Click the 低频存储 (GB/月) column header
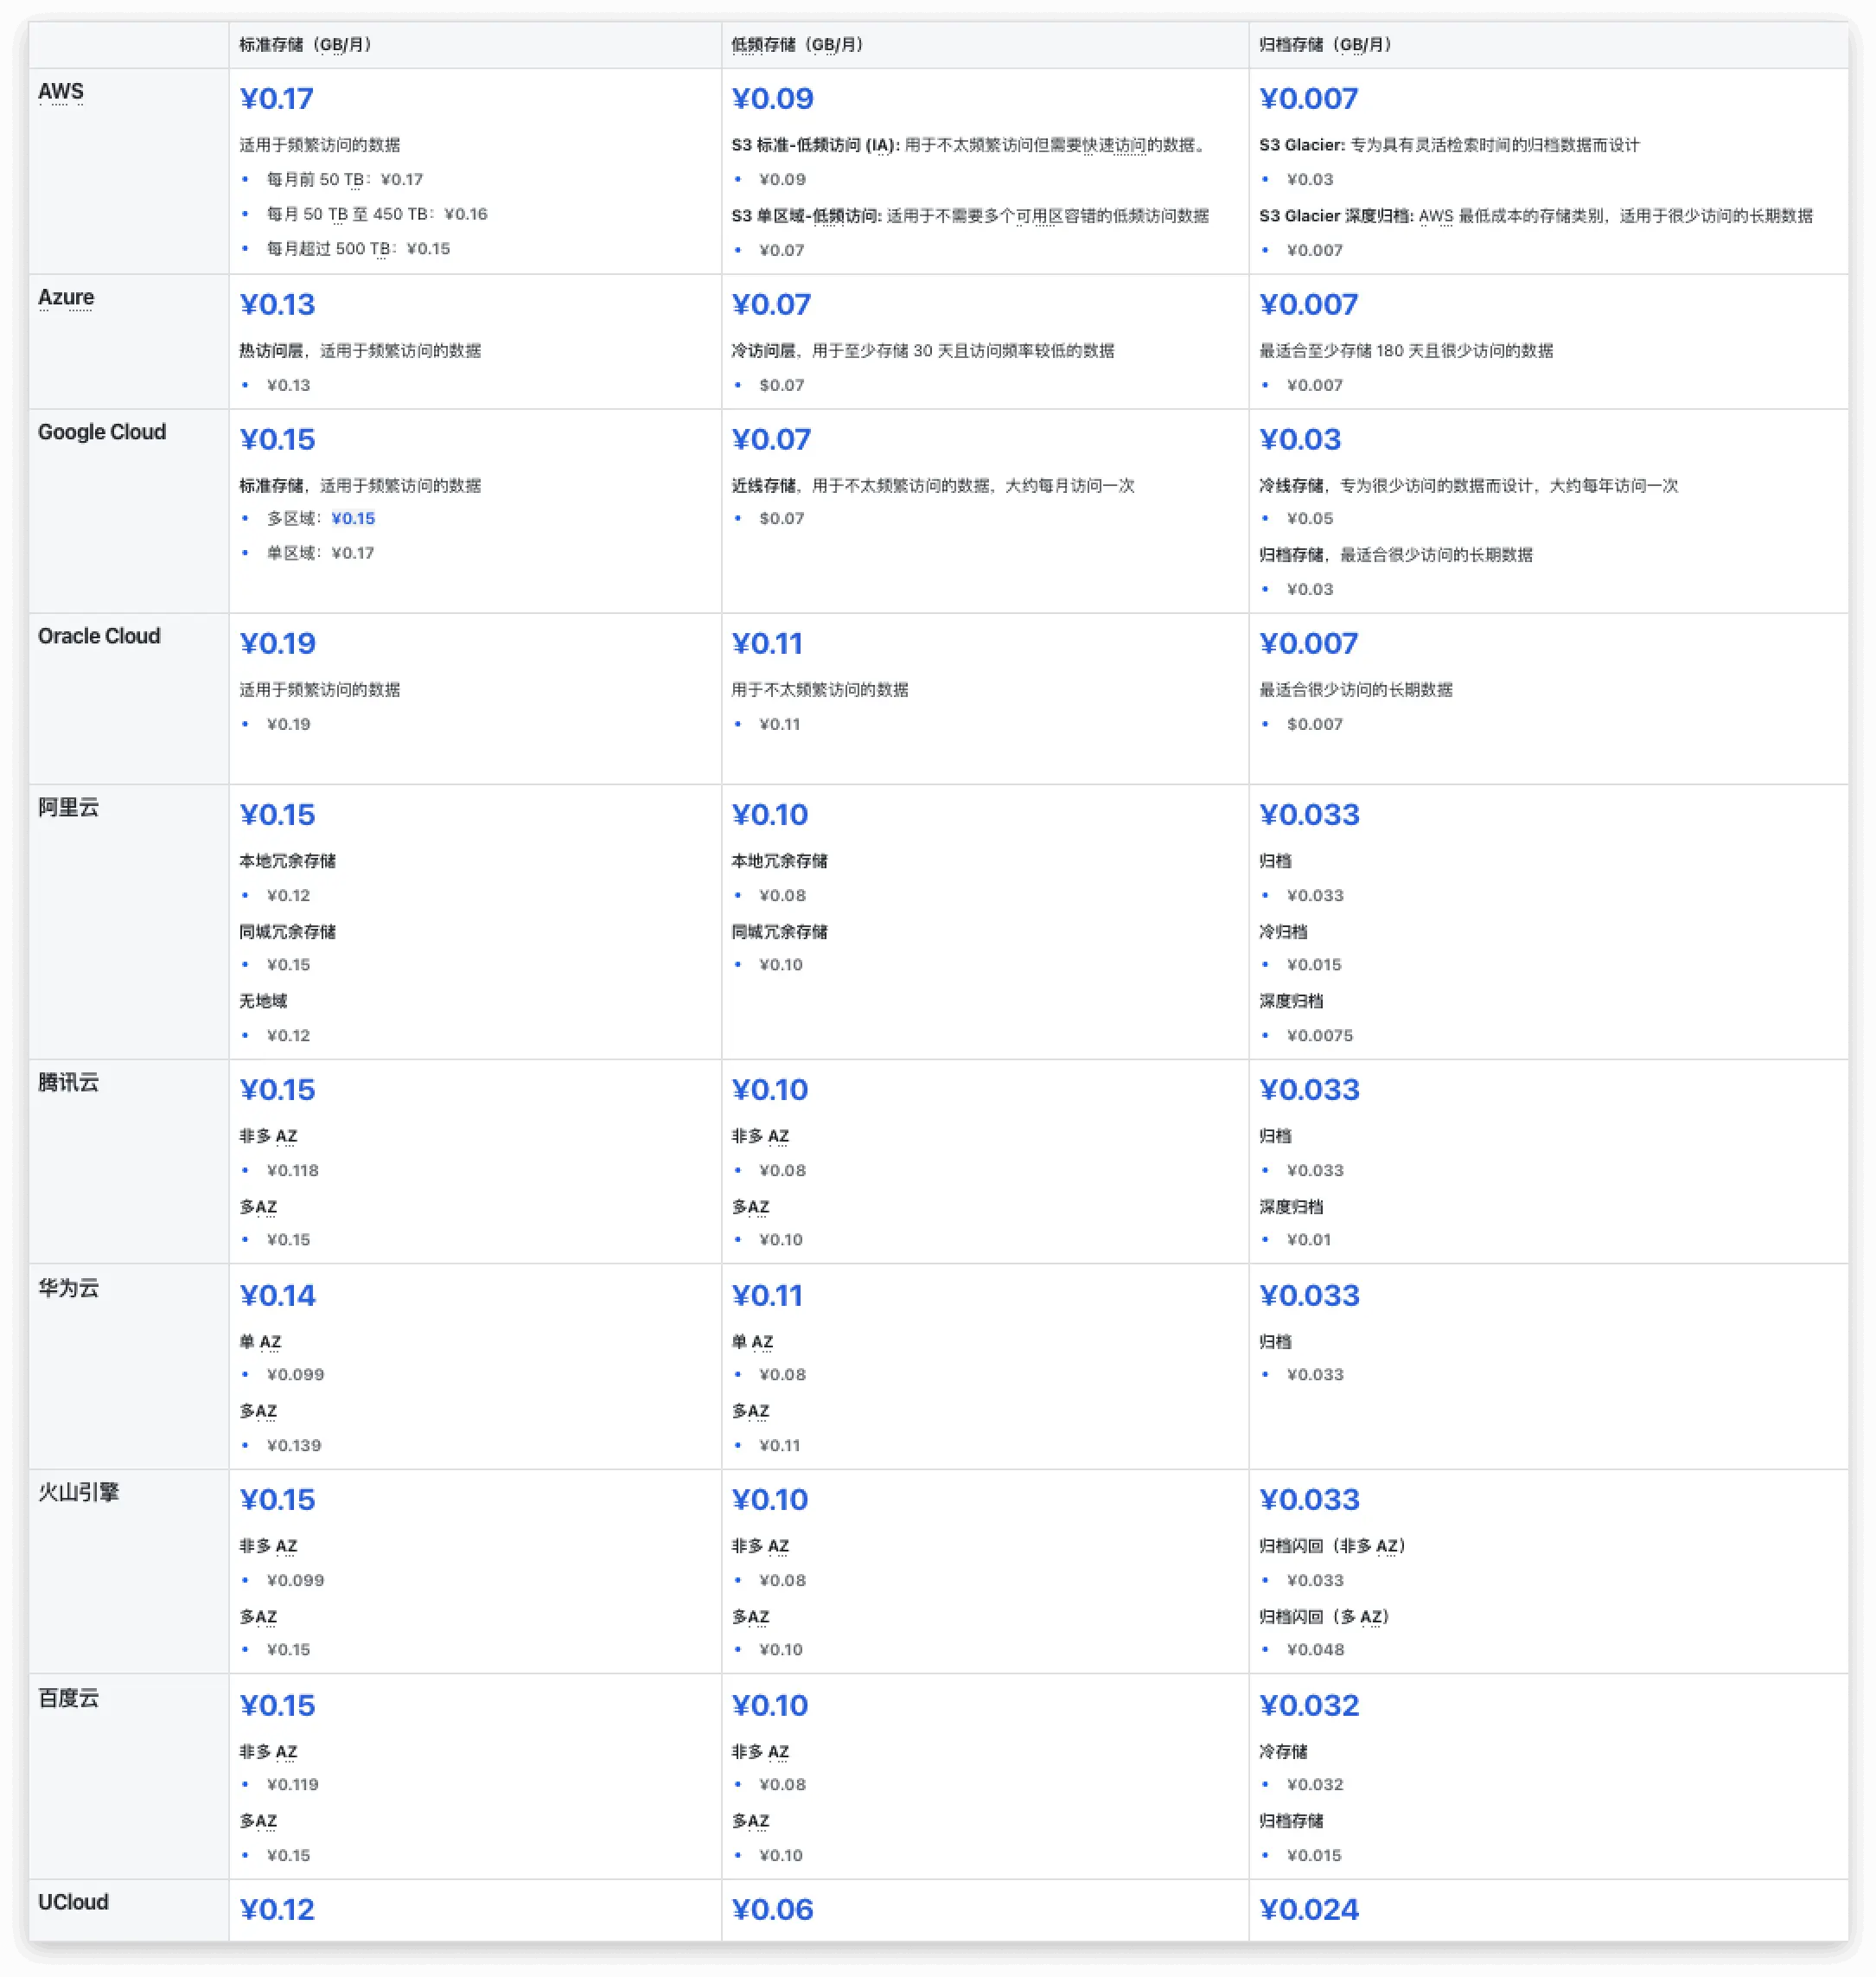Viewport: 1876px width, 1977px height. coord(797,45)
